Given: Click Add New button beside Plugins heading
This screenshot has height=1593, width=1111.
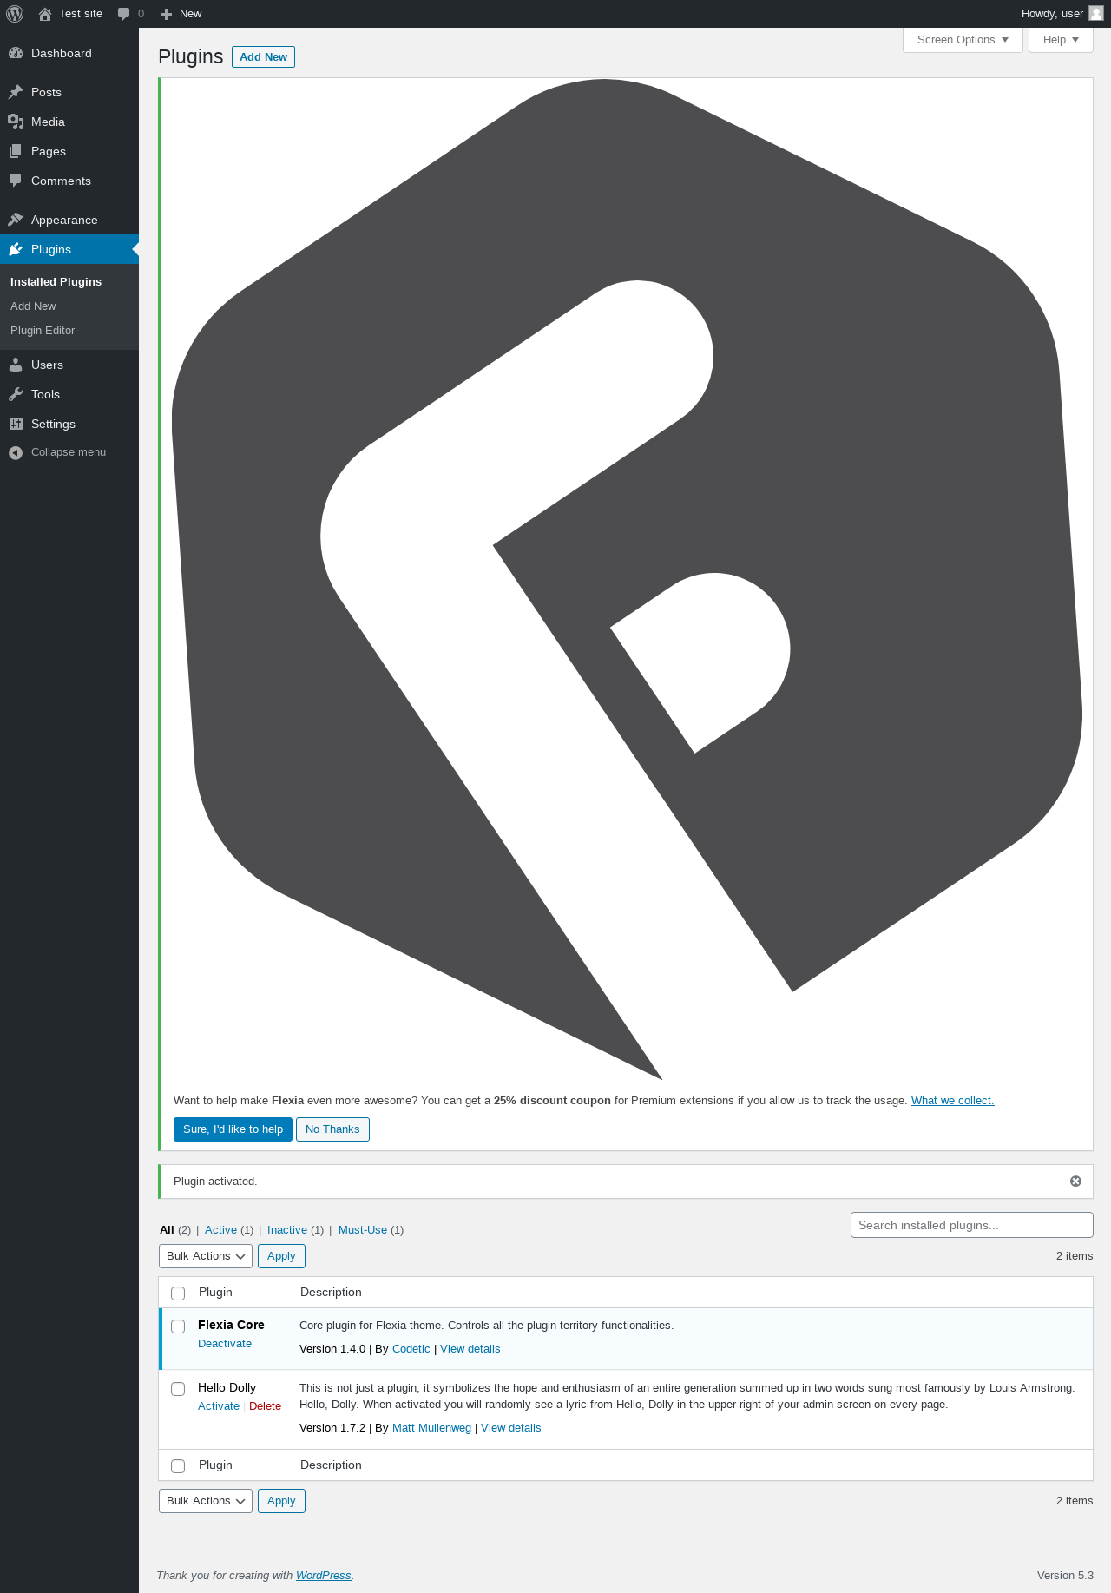Looking at the screenshot, I should [x=263, y=57].
